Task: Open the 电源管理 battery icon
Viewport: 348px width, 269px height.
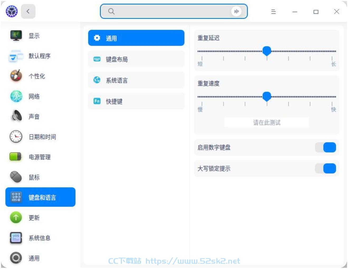Action: tap(15, 157)
